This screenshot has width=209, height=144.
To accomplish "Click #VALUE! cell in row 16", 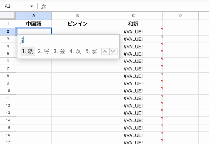I will 133,135.
